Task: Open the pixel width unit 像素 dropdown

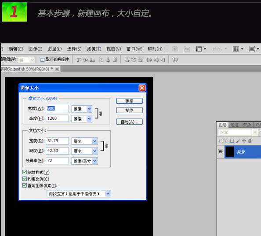Action: point(82,109)
